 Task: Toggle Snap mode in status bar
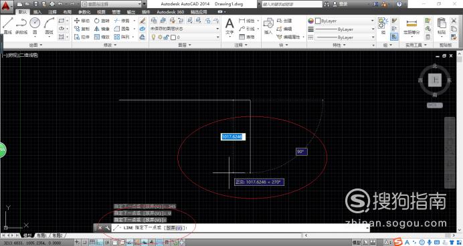tap(85, 243)
